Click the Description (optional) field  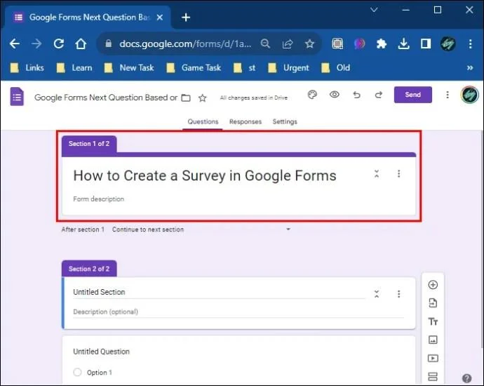(x=238, y=312)
